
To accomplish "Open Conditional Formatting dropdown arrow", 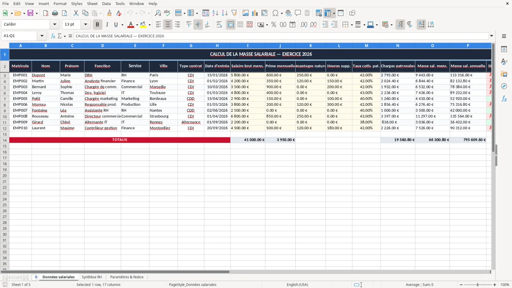I will click(391, 25).
